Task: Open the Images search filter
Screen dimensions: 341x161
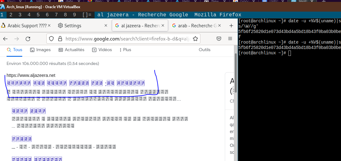Action: (40, 50)
